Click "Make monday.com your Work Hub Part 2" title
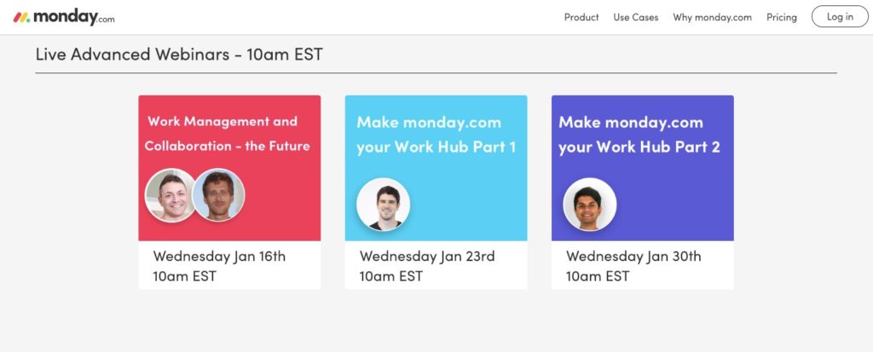Screen dimensions: 873x352 639,134
